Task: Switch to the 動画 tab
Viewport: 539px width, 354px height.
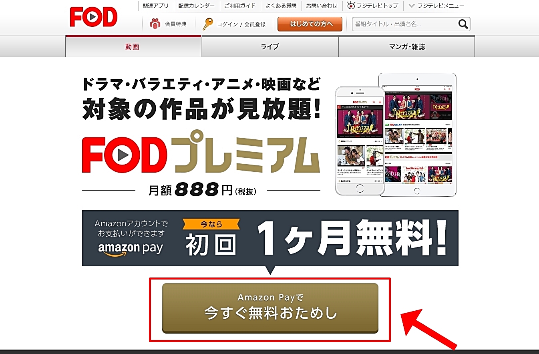Action: point(133,46)
